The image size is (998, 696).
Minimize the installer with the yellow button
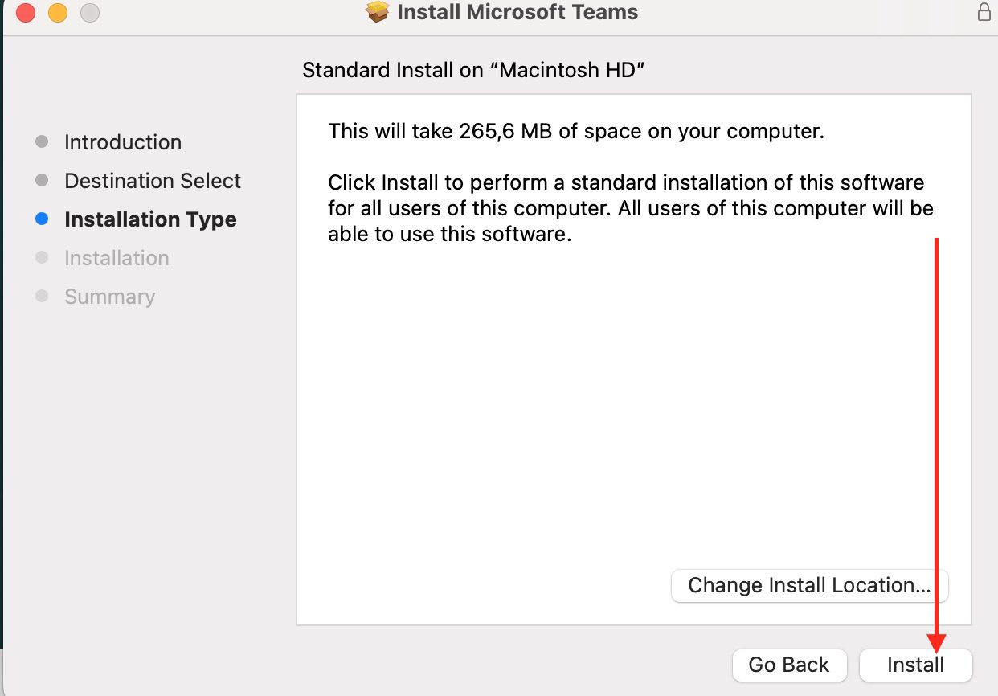click(58, 13)
